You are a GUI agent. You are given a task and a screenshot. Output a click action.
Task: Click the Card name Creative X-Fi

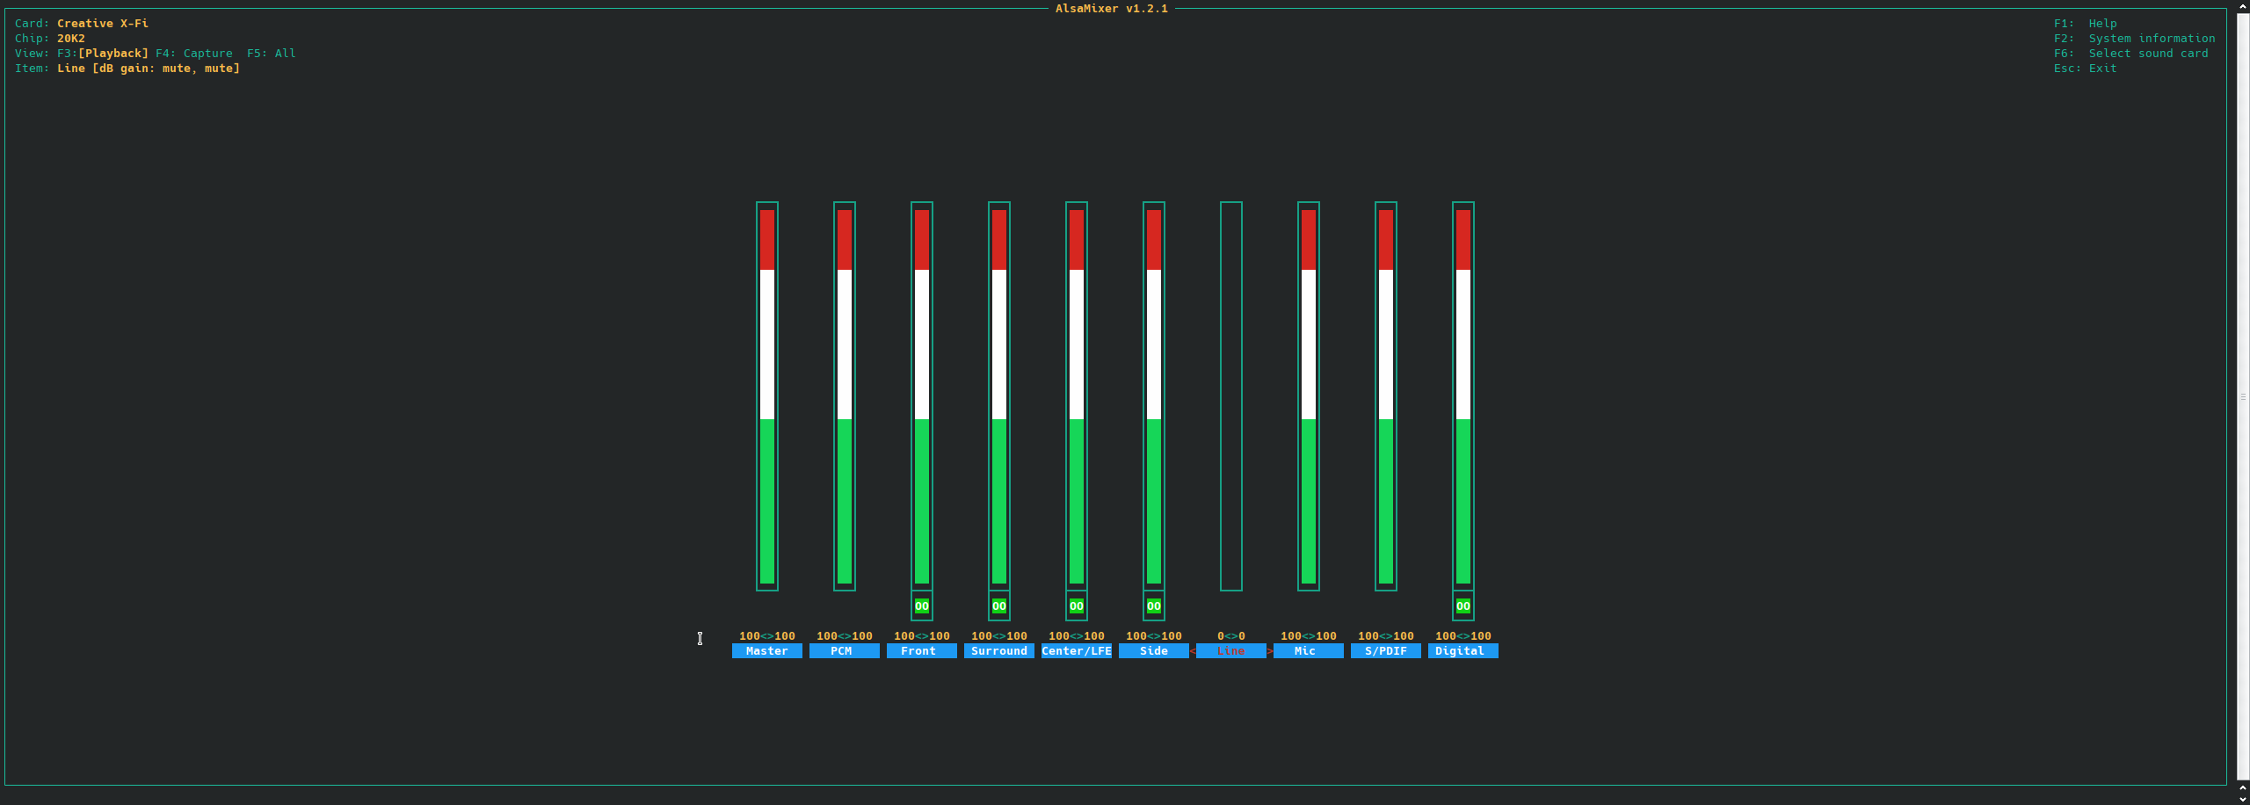[x=103, y=24]
